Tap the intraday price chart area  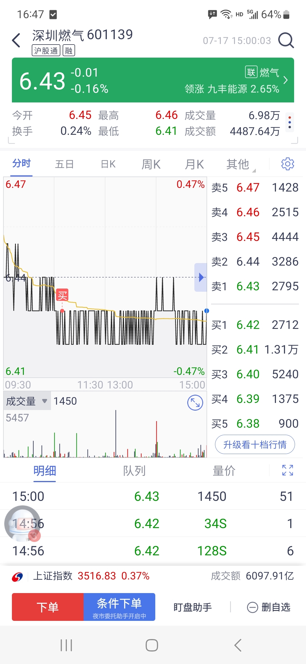click(x=105, y=277)
